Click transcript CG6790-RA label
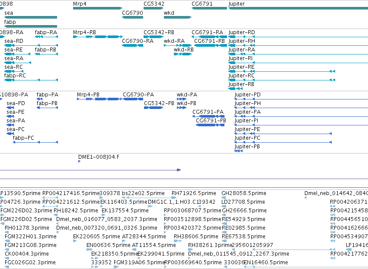368x269 pixels. coord(138,41)
